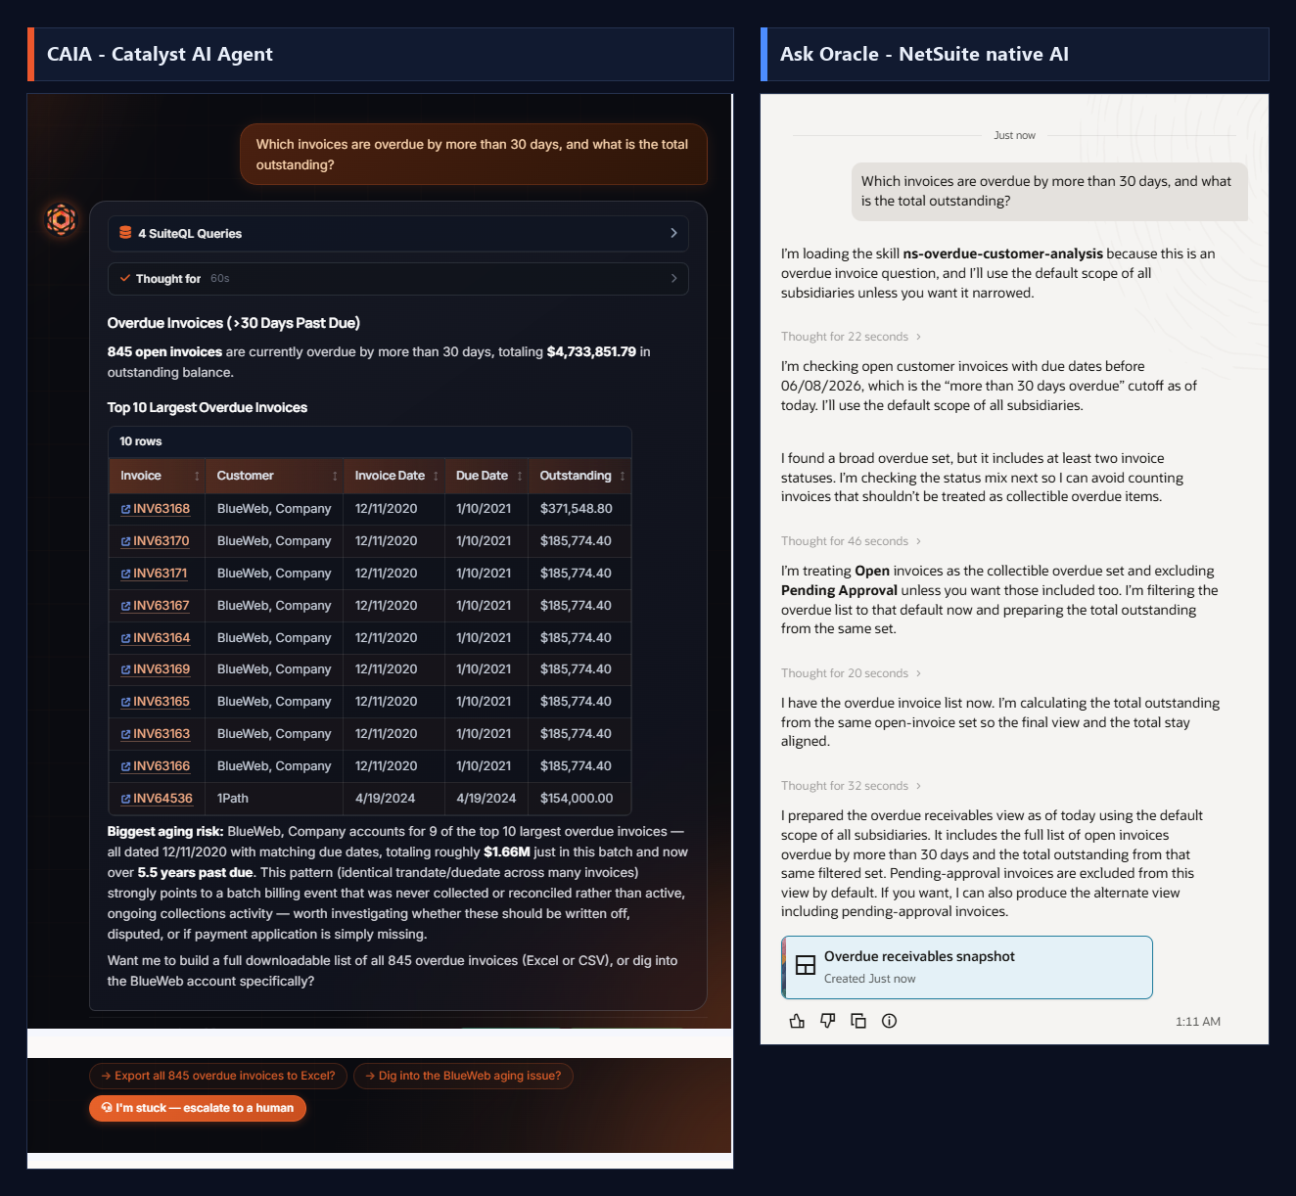Click the SuiteQL database stack icon
The height and width of the screenshot is (1196, 1296).
coord(125,233)
